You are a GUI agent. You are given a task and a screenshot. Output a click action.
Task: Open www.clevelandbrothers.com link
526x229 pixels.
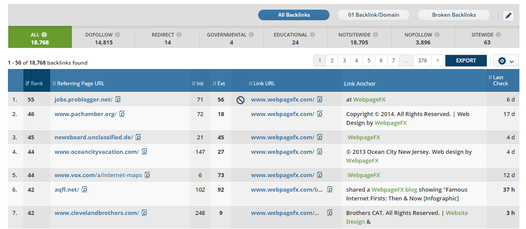(96, 213)
